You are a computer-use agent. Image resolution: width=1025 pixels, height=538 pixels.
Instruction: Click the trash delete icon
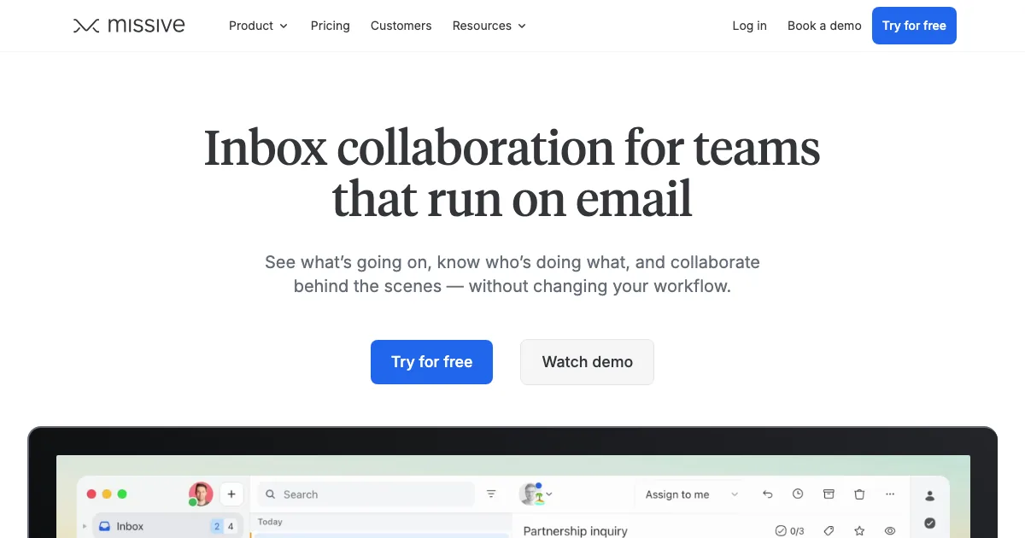[x=859, y=494]
